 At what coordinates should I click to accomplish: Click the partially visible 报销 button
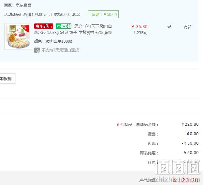(7, 78)
